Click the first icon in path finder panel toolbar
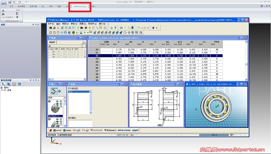The image size is (271, 154). tap(3, 84)
